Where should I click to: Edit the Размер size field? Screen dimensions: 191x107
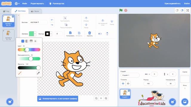[148, 84]
